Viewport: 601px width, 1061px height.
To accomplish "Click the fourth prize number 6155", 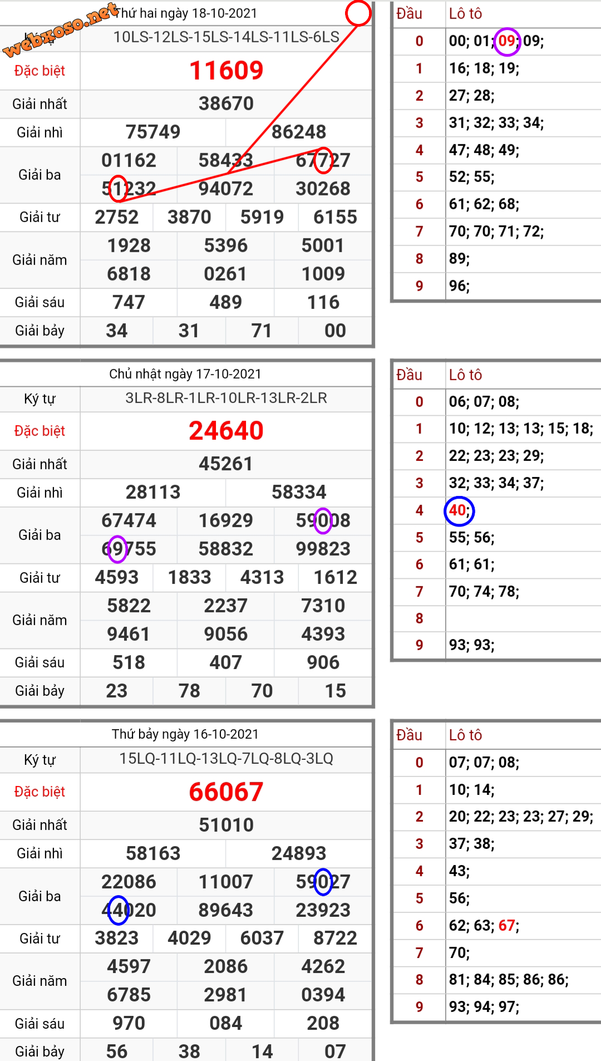I will tap(335, 217).
